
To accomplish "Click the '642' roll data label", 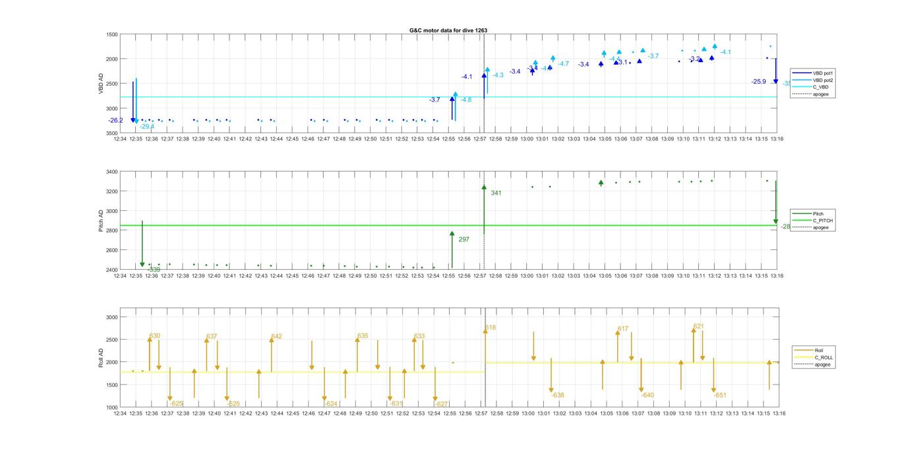I will (276, 336).
